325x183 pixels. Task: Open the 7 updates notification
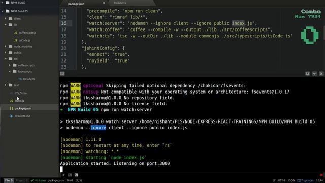(x=306, y=180)
